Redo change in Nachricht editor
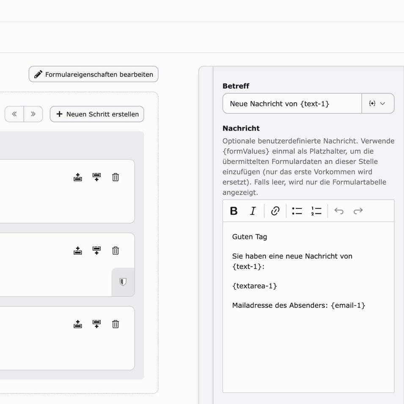This screenshot has height=404, width=404. point(358,211)
